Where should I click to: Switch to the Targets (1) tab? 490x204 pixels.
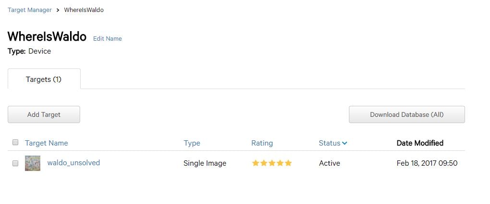tap(44, 79)
